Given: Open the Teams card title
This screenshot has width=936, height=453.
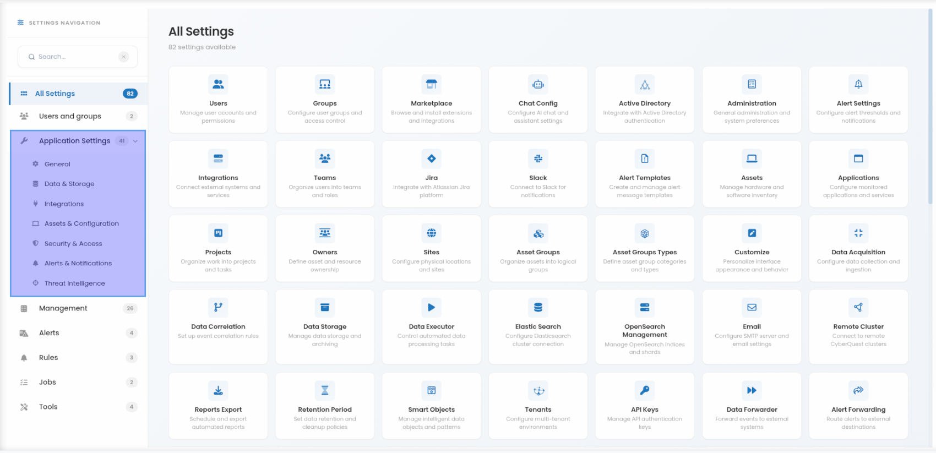Looking at the screenshot, I should click(x=325, y=178).
